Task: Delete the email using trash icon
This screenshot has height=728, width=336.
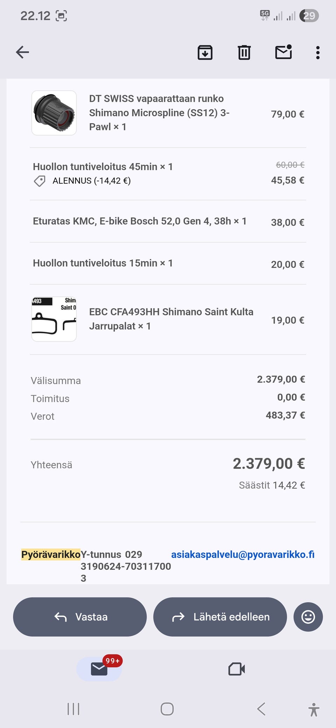Action: click(244, 52)
